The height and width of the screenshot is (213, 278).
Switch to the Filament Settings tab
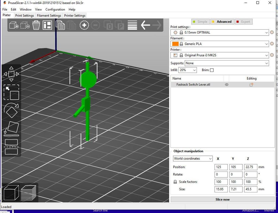(49, 15)
